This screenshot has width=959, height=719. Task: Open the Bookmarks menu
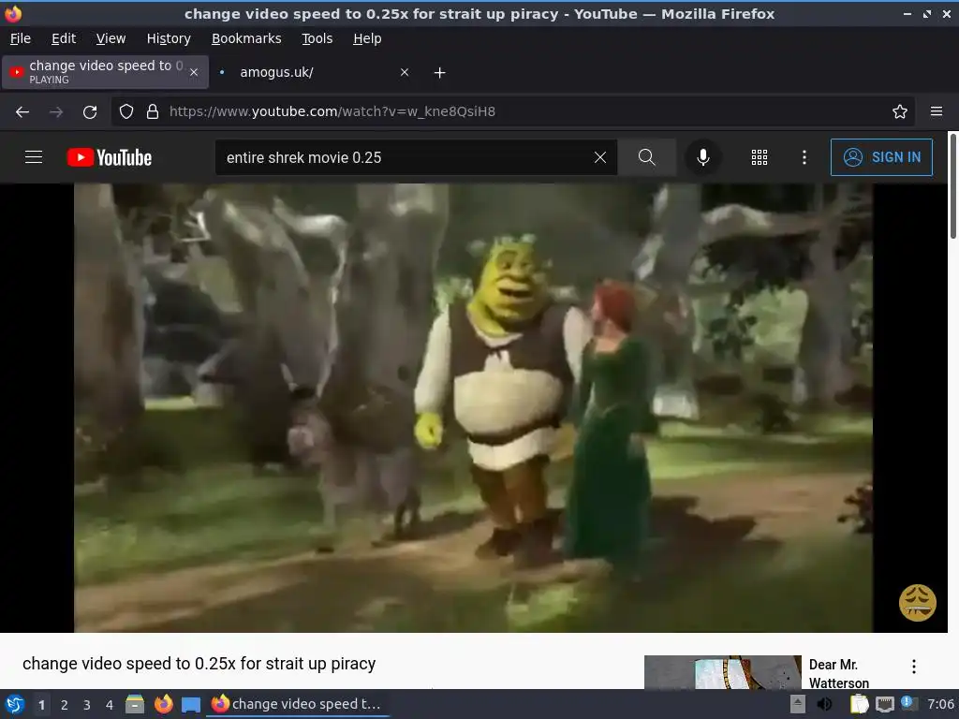tap(246, 38)
